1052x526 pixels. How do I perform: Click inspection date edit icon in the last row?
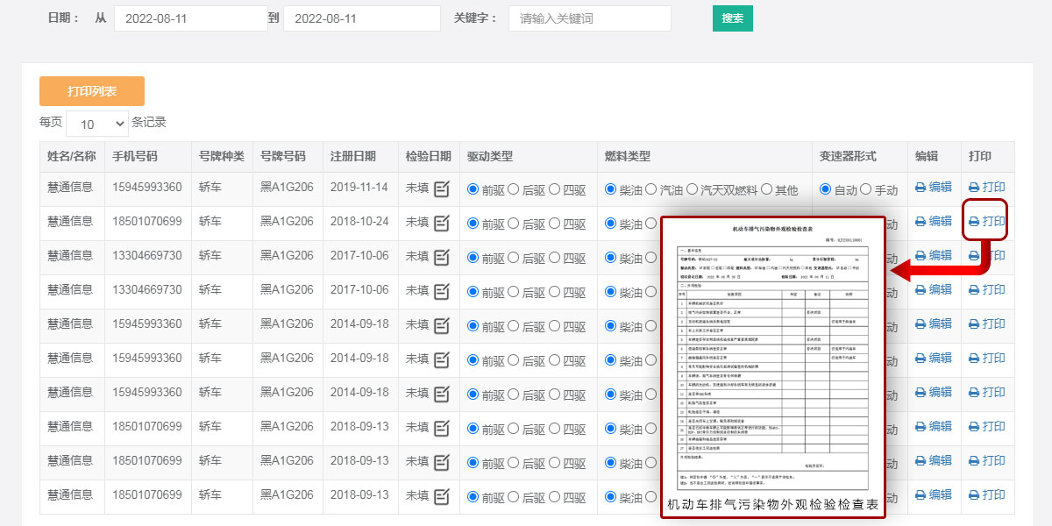click(x=442, y=495)
